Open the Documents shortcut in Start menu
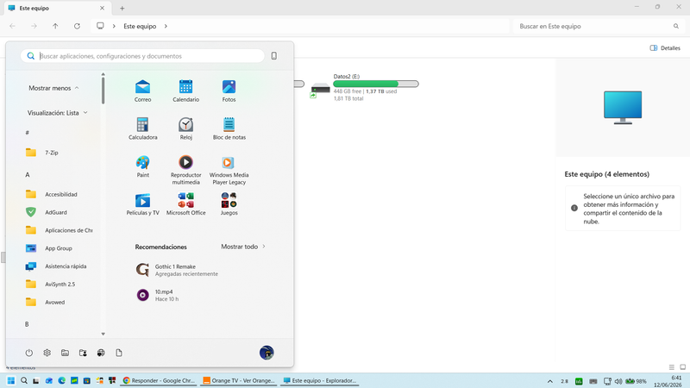This screenshot has width=690, height=388. [119, 353]
